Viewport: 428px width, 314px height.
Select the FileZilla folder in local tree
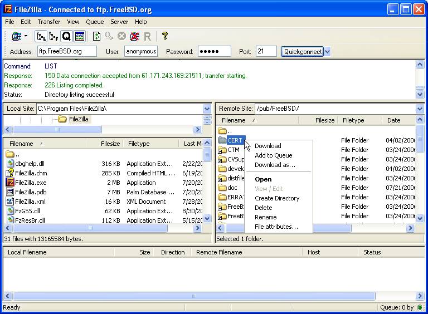(x=74, y=119)
